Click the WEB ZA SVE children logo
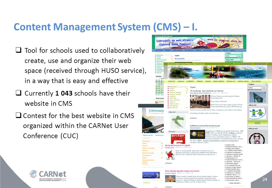Image resolution: width=272 pixels, height=188 pixels. 257,113
